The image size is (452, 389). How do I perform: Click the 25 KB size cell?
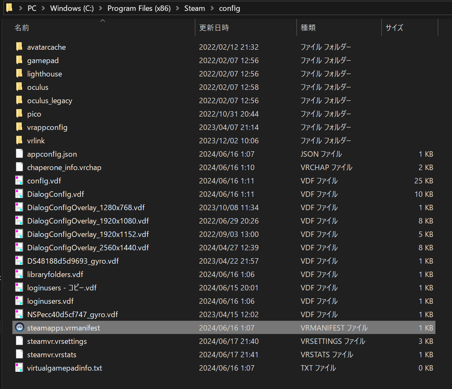tap(424, 181)
